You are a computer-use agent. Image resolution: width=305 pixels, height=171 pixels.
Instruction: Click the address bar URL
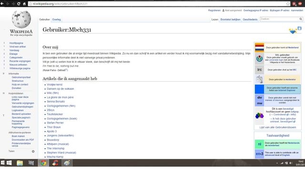(x=60, y=4)
